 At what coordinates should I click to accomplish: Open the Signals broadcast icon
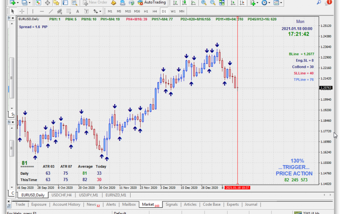(x=131, y=3)
